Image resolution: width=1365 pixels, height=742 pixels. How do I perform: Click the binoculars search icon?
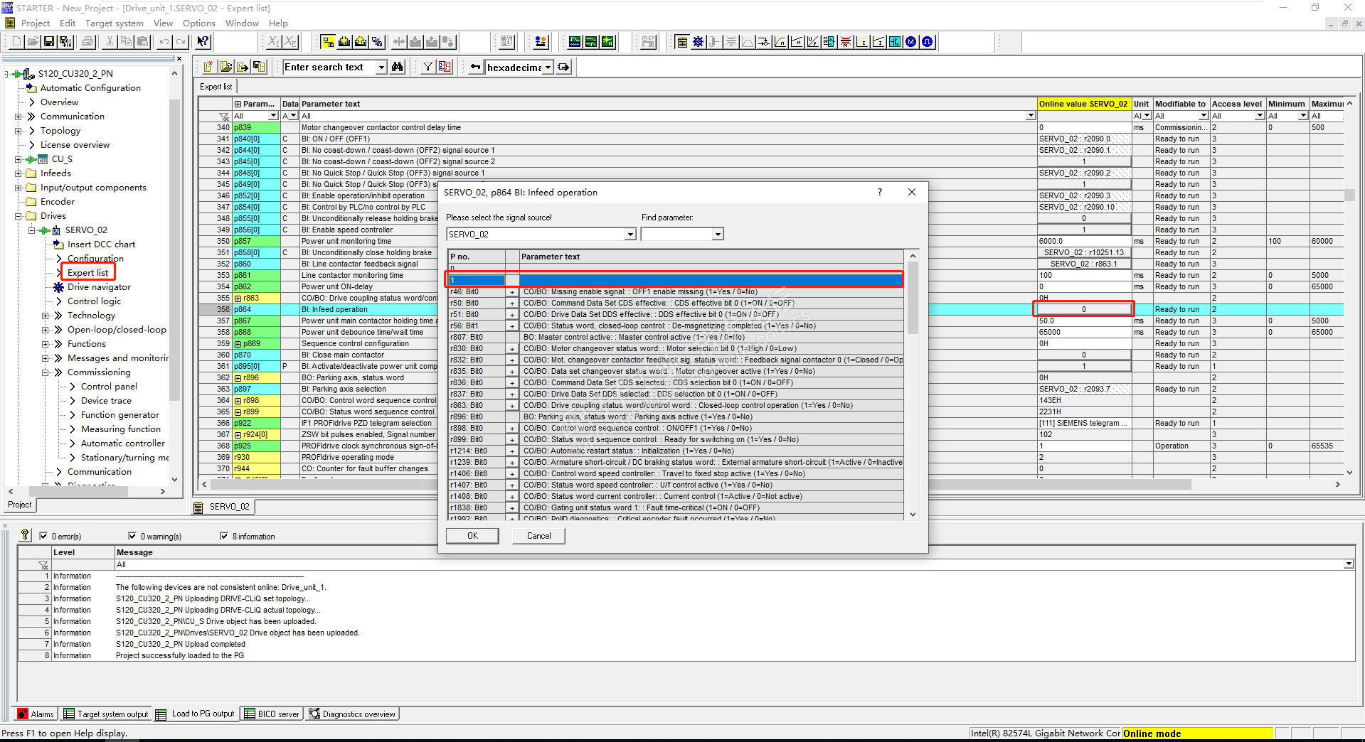point(398,67)
